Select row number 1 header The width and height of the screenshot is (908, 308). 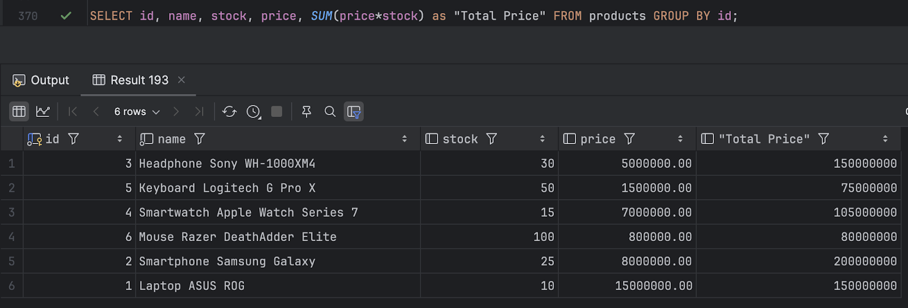[x=11, y=163]
